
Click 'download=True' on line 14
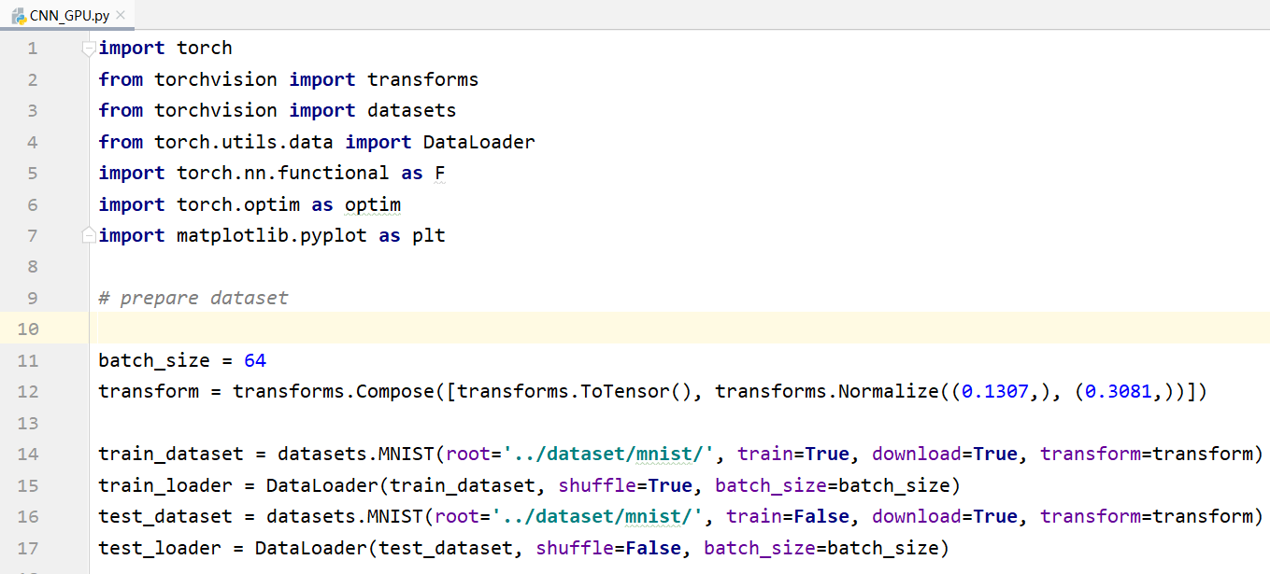945,454
